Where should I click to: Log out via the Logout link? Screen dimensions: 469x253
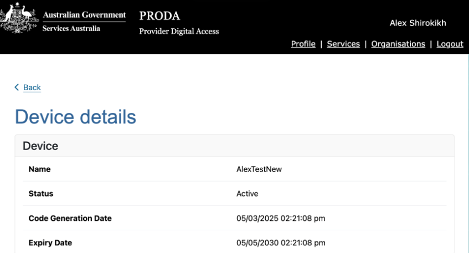click(450, 44)
